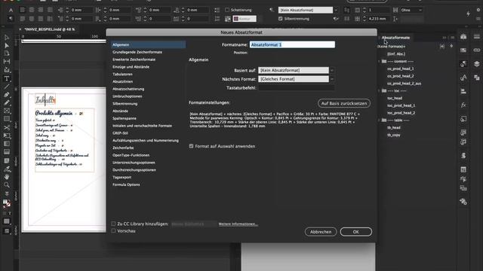Click Auf Basis zurücksetzen button
The height and width of the screenshot is (271, 483).
[344, 103]
